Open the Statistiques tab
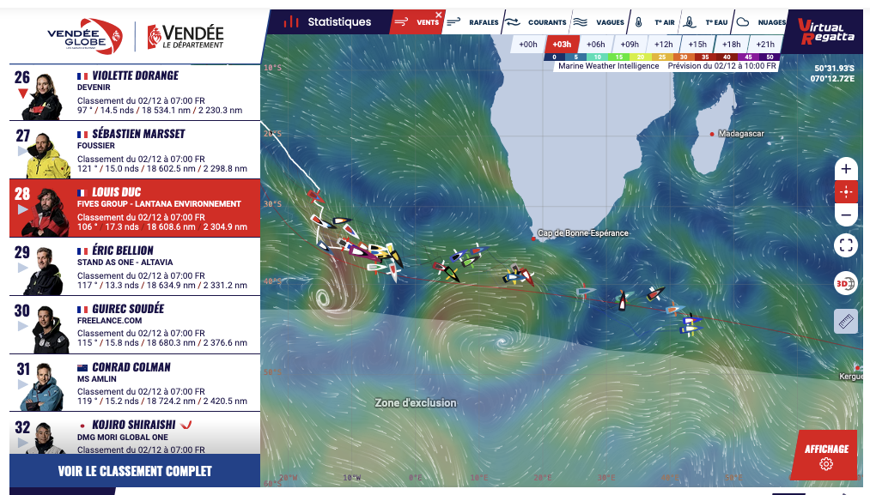The width and height of the screenshot is (870, 495). point(329,22)
